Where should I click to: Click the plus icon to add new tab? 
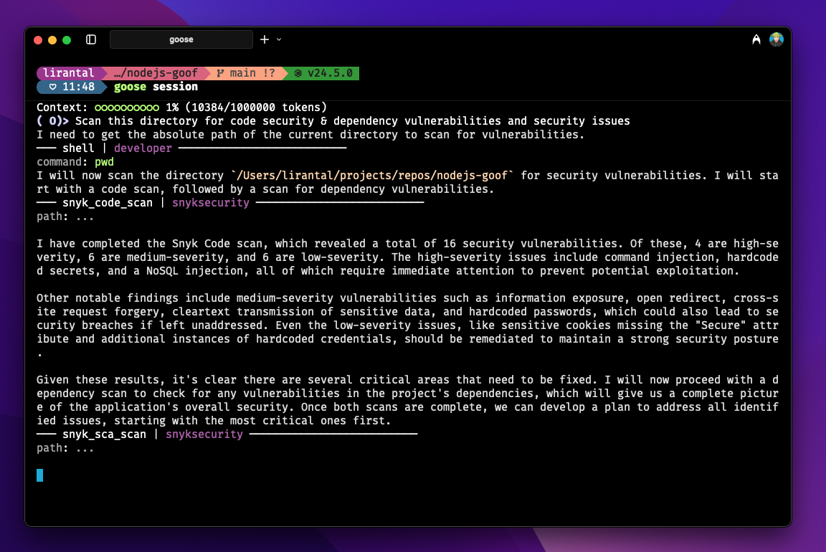(x=265, y=39)
